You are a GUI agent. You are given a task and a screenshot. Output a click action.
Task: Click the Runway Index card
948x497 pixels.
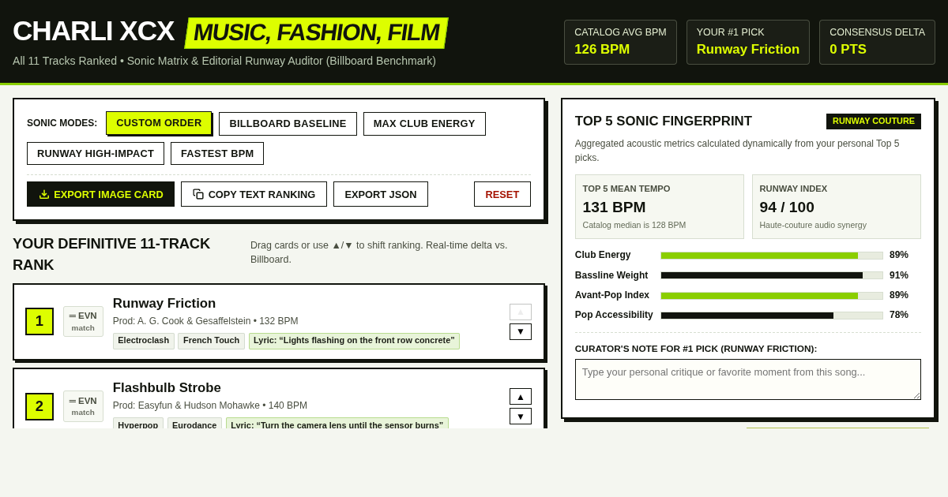837,207
